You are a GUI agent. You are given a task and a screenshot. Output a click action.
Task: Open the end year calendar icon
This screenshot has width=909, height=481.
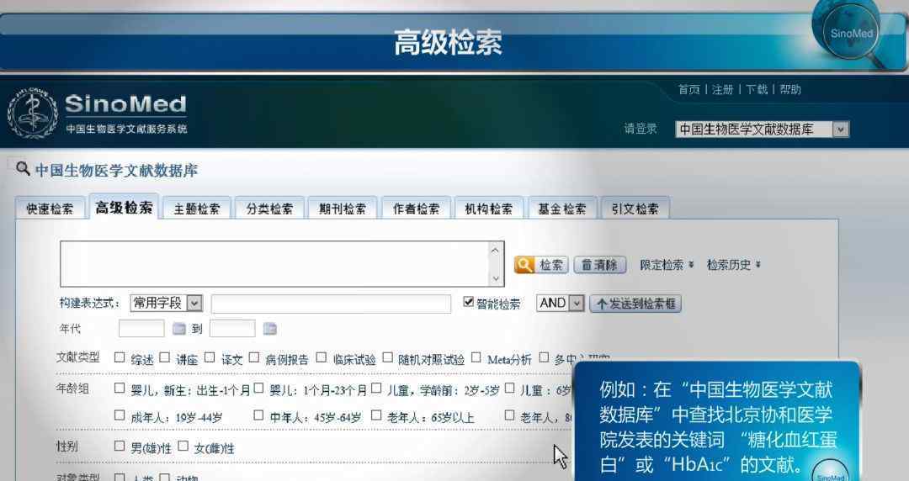pyautogui.click(x=269, y=329)
